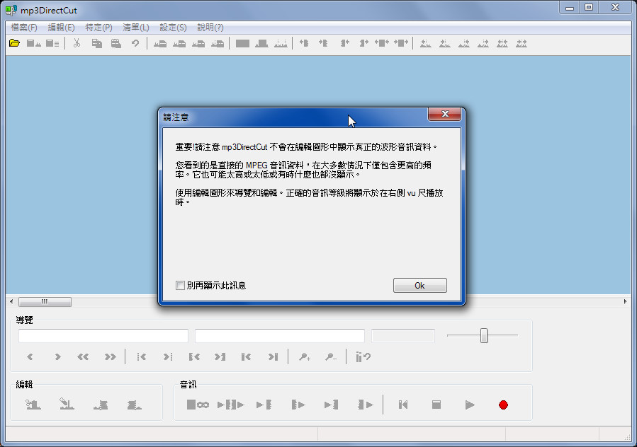Close the 請注意 dialog with red X
Screen dimensions: 637x447
[x=445, y=114]
